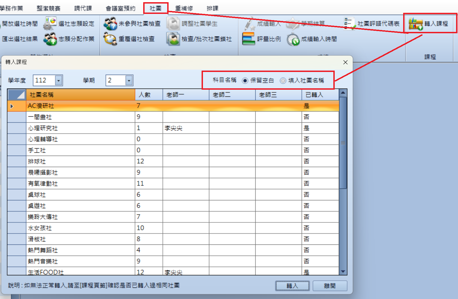Click the 選社志願設定 icon
This screenshot has width=458, height=299.
tap(50, 23)
